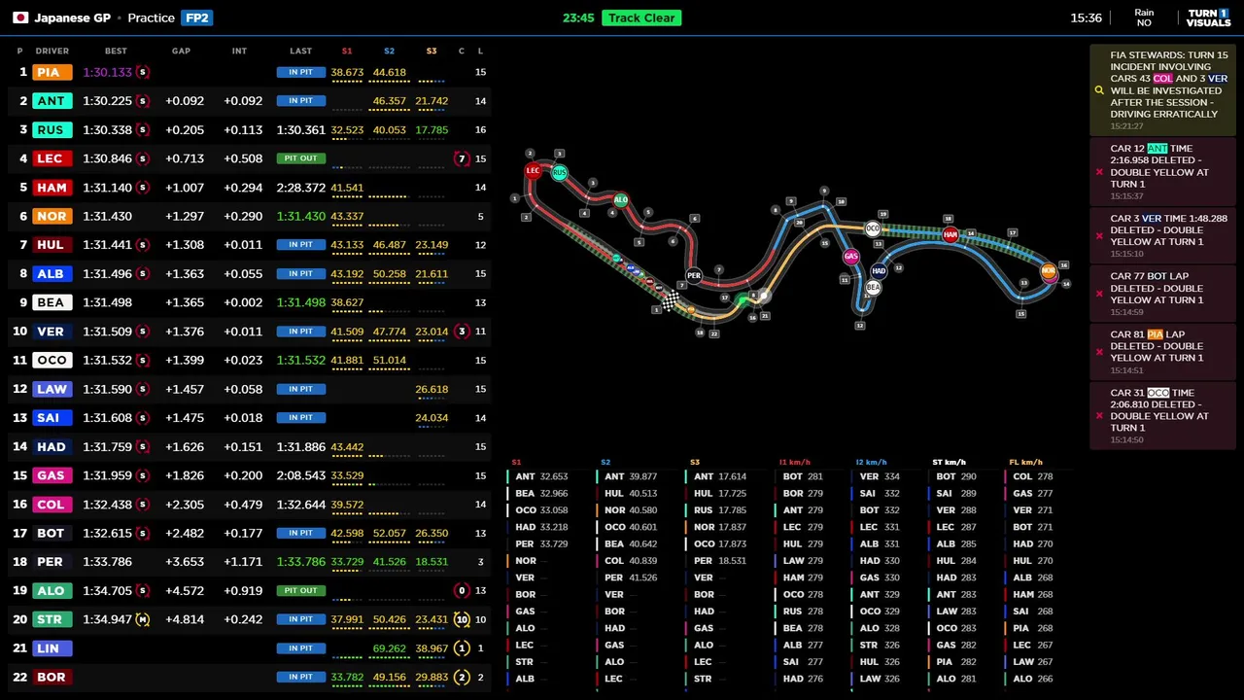This screenshot has height=700, width=1244.
Task: Click the pit count 10 icon for STR
Action: point(462,619)
